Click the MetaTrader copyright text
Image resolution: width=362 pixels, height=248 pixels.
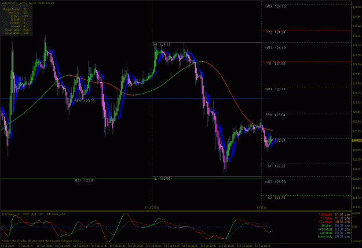(41, 241)
